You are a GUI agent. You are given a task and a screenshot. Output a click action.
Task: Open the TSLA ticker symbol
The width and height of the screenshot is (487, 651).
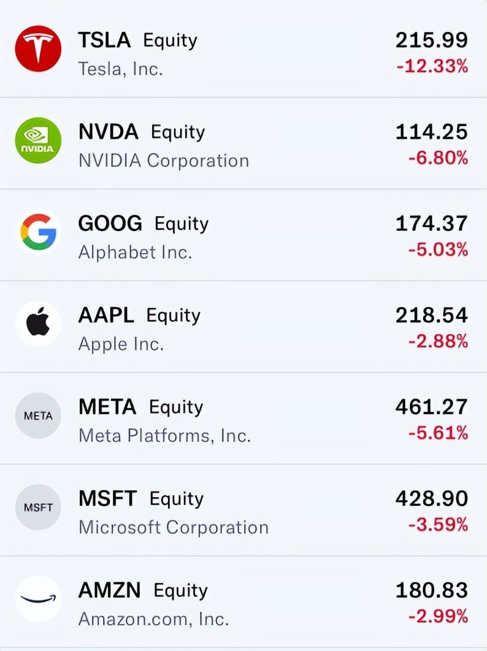pyautogui.click(x=104, y=41)
